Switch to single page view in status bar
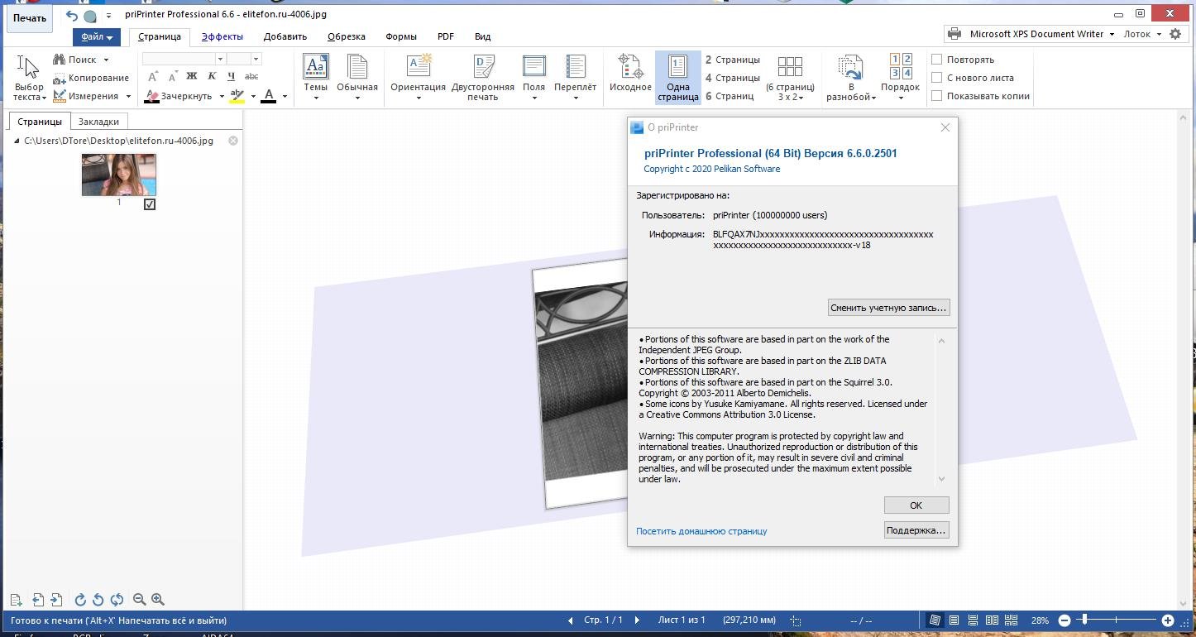 click(x=954, y=620)
